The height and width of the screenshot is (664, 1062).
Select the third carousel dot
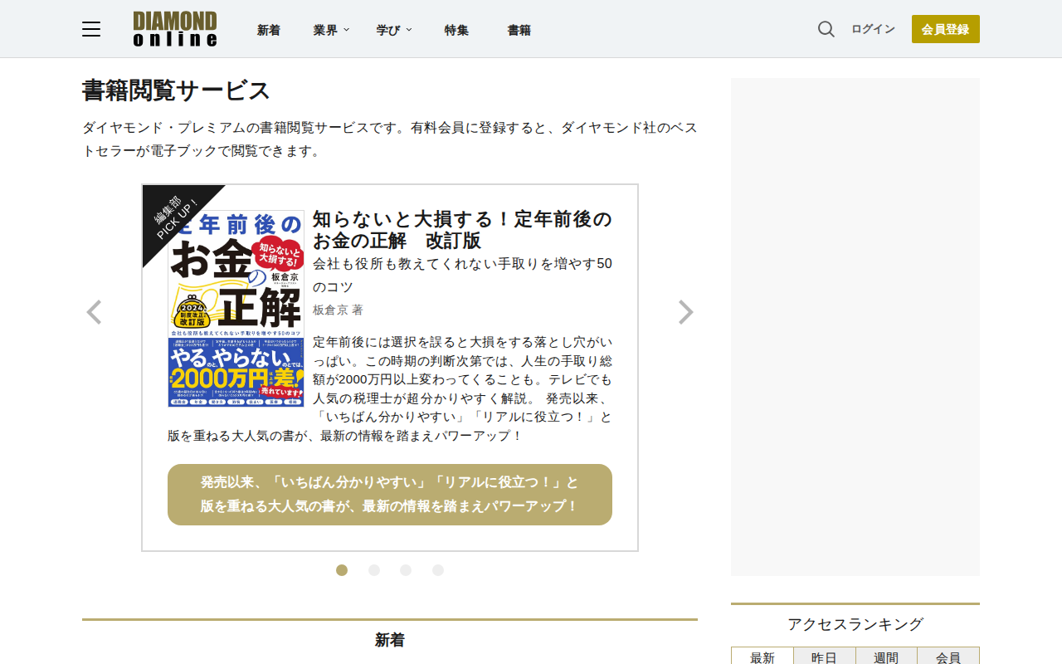[406, 570]
